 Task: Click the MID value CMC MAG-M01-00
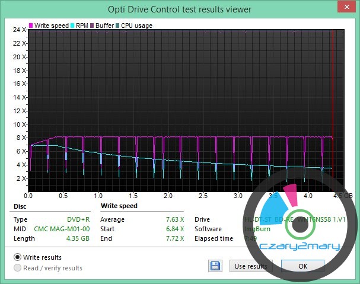[x=61, y=229]
